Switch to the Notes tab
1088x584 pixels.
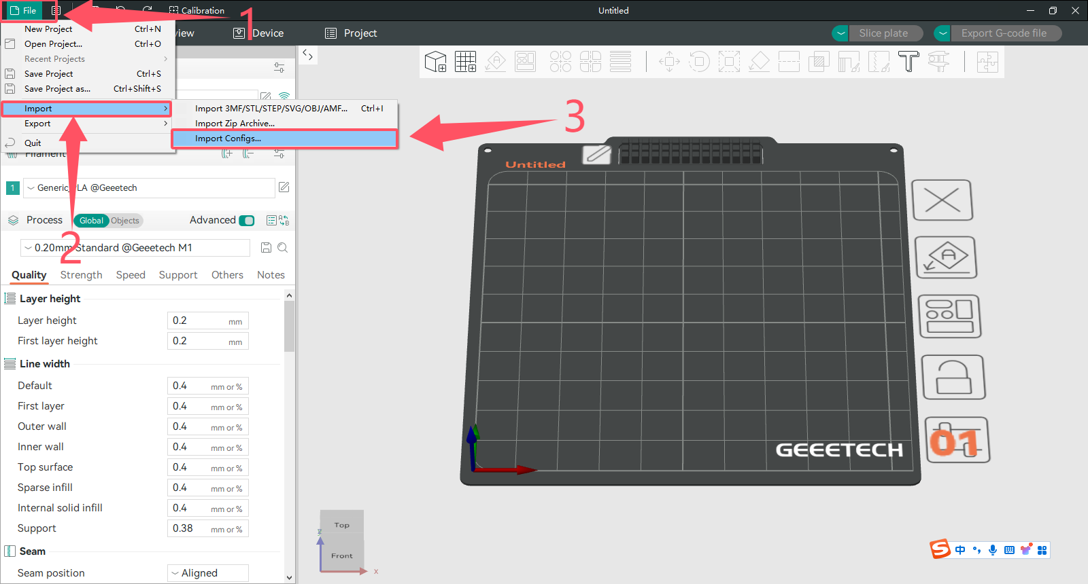271,275
